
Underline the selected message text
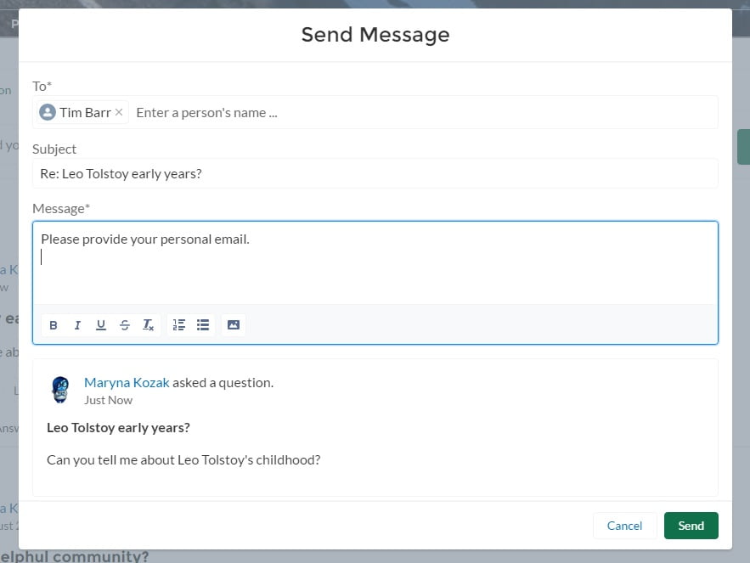coord(101,325)
